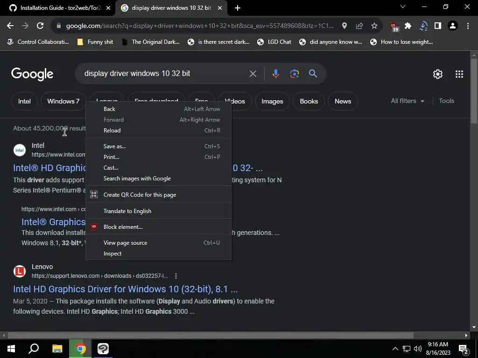
Task: Open the download manager extension icon
Action: [423, 26]
